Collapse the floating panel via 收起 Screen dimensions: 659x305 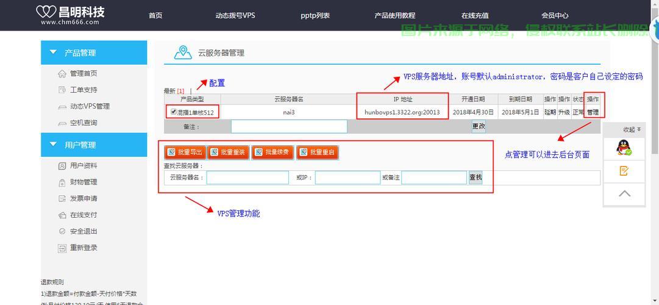point(632,129)
